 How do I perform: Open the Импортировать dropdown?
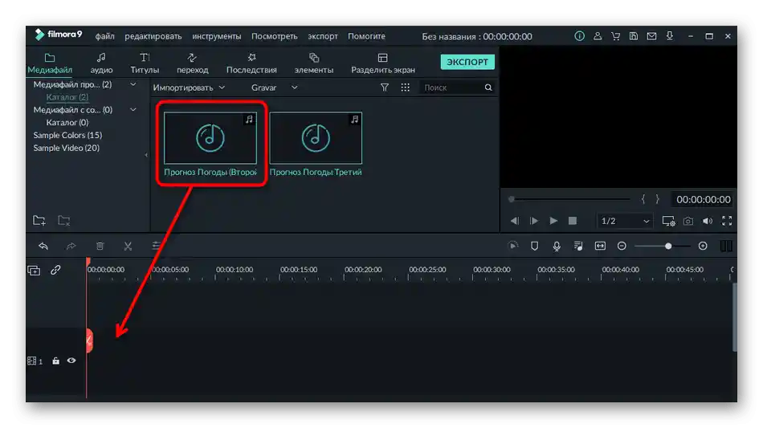pos(189,88)
